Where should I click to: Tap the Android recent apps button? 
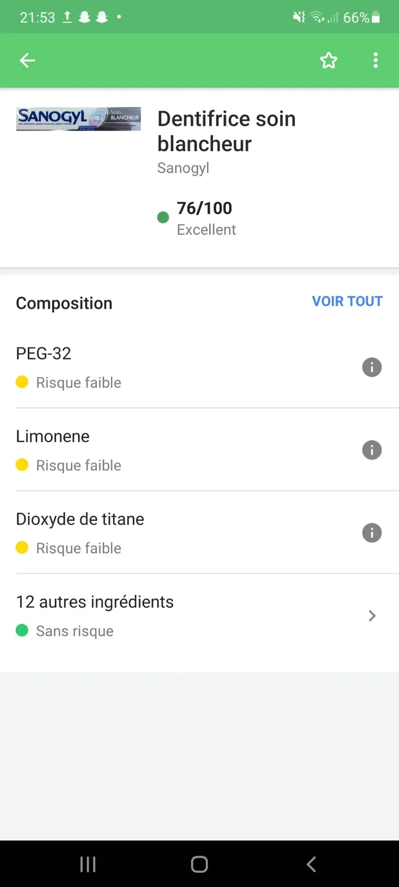pos(88,865)
